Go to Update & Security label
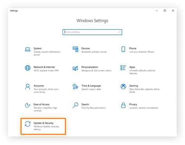Screen dimensions: 185x145 tap(44, 123)
